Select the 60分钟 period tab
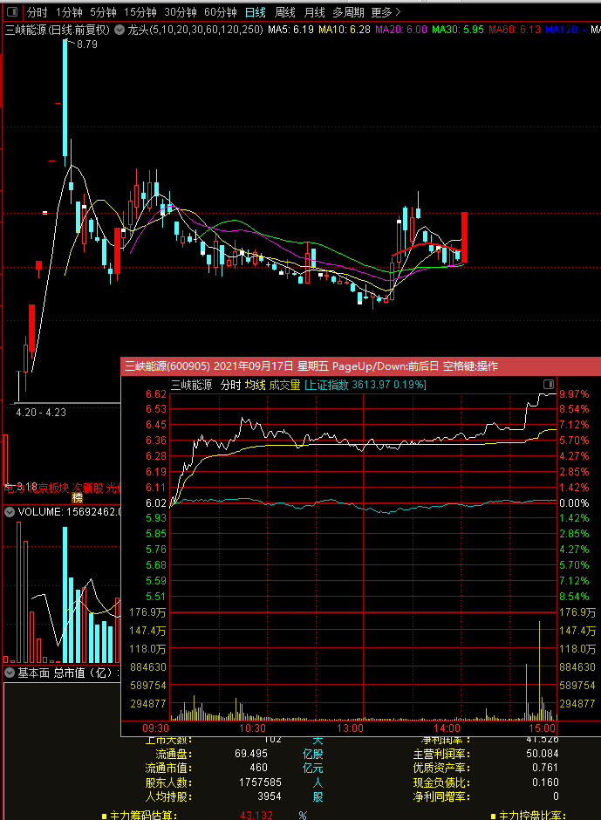The height and width of the screenshot is (820, 601). pos(220,12)
